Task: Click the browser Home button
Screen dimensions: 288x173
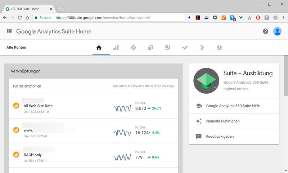Action: click(x=27, y=18)
